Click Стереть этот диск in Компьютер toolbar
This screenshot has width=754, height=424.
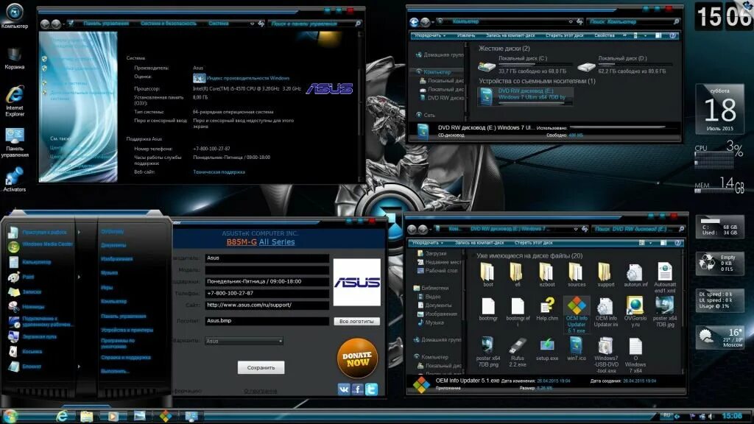click(x=565, y=35)
